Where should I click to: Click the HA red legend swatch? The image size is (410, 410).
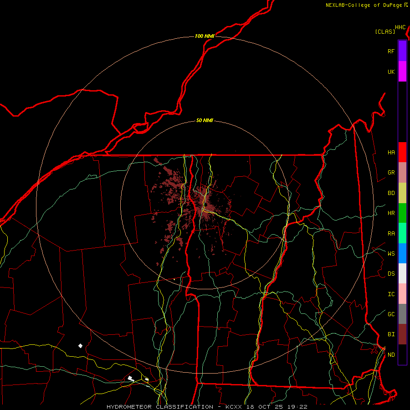click(x=402, y=152)
